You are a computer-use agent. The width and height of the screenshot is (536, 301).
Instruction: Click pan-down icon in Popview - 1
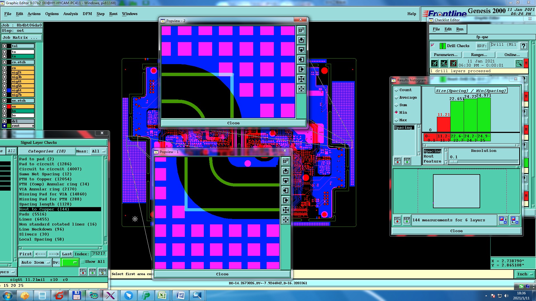click(286, 181)
